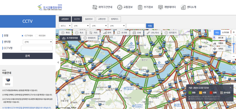Collapse the left CCTV side panel

[58, 62]
